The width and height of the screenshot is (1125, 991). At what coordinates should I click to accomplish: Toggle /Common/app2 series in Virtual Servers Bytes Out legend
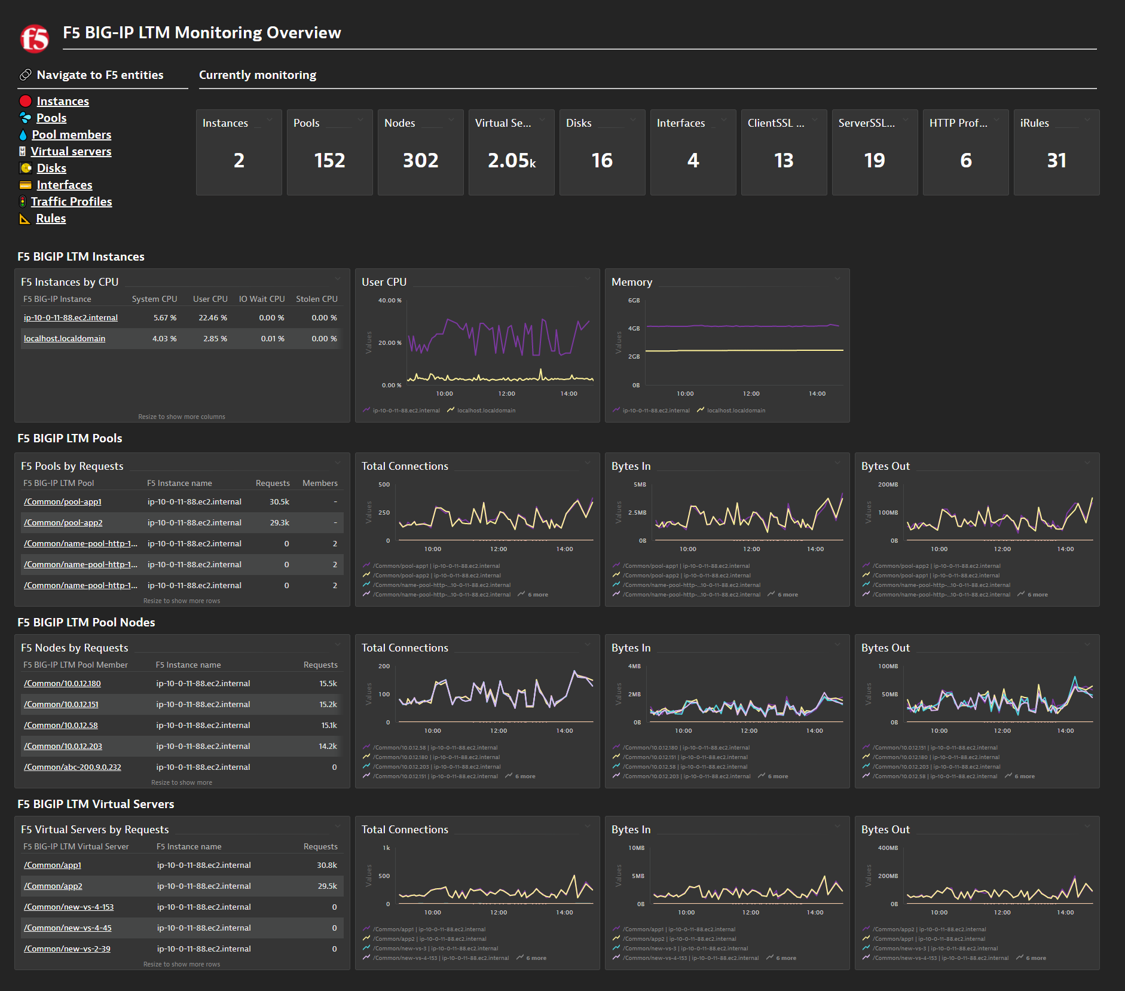pos(924,929)
